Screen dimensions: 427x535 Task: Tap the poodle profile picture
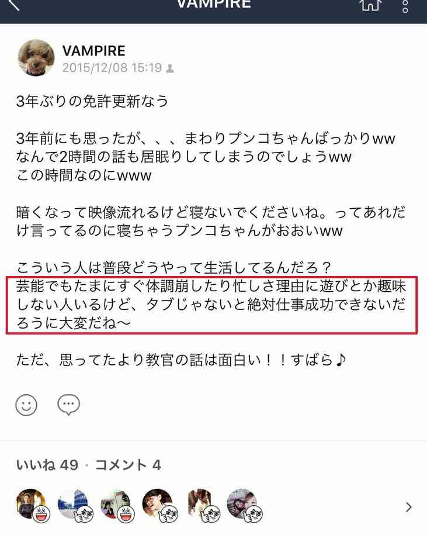point(36,57)
